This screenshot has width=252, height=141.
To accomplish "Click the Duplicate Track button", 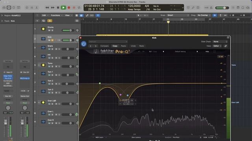I will click(x=43, y=21).
